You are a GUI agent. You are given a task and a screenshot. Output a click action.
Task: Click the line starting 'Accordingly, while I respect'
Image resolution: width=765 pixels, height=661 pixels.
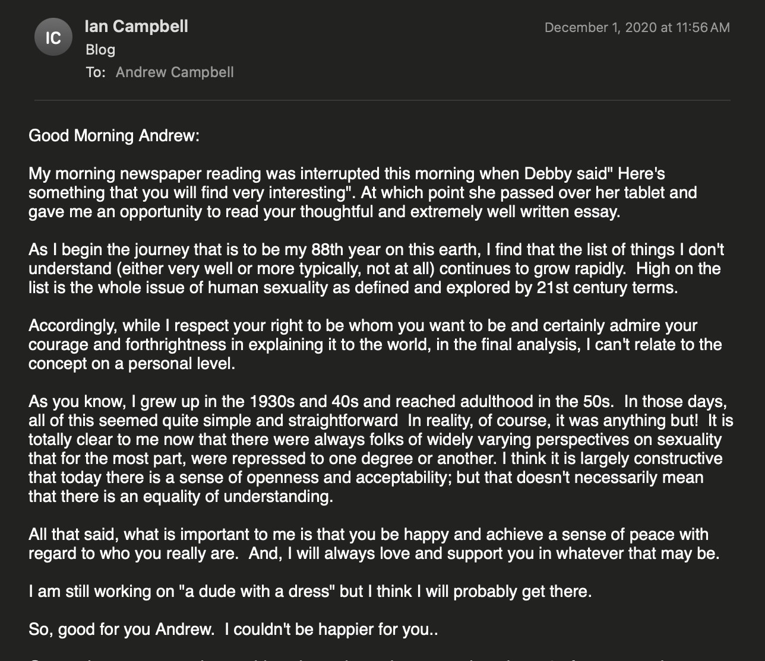(363, 325)
